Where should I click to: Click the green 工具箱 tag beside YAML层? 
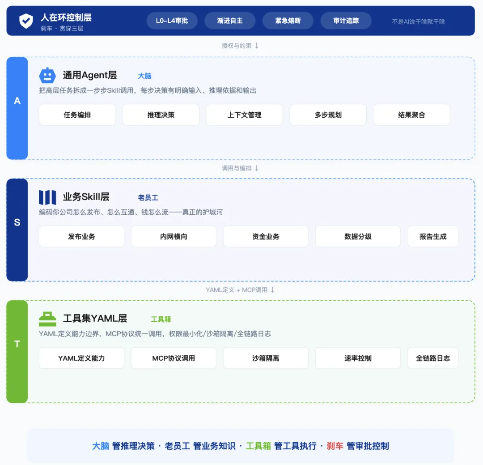(x=161, y=319)
